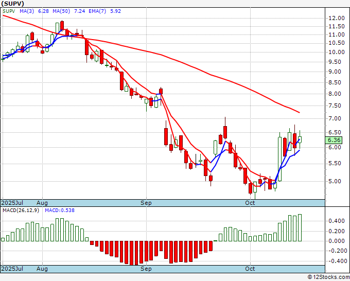The width and height of the screenshot is (350, 281).
Task: Click the 12.00 price axis label
Action: [x=337, y=19]
